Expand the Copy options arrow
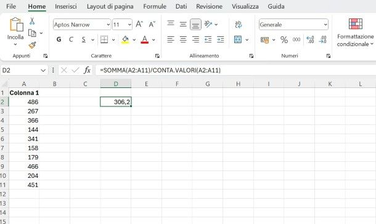Image resolution: width=376 pixels, height=224 pixels. pyautogui.click(x=41, y=33)
